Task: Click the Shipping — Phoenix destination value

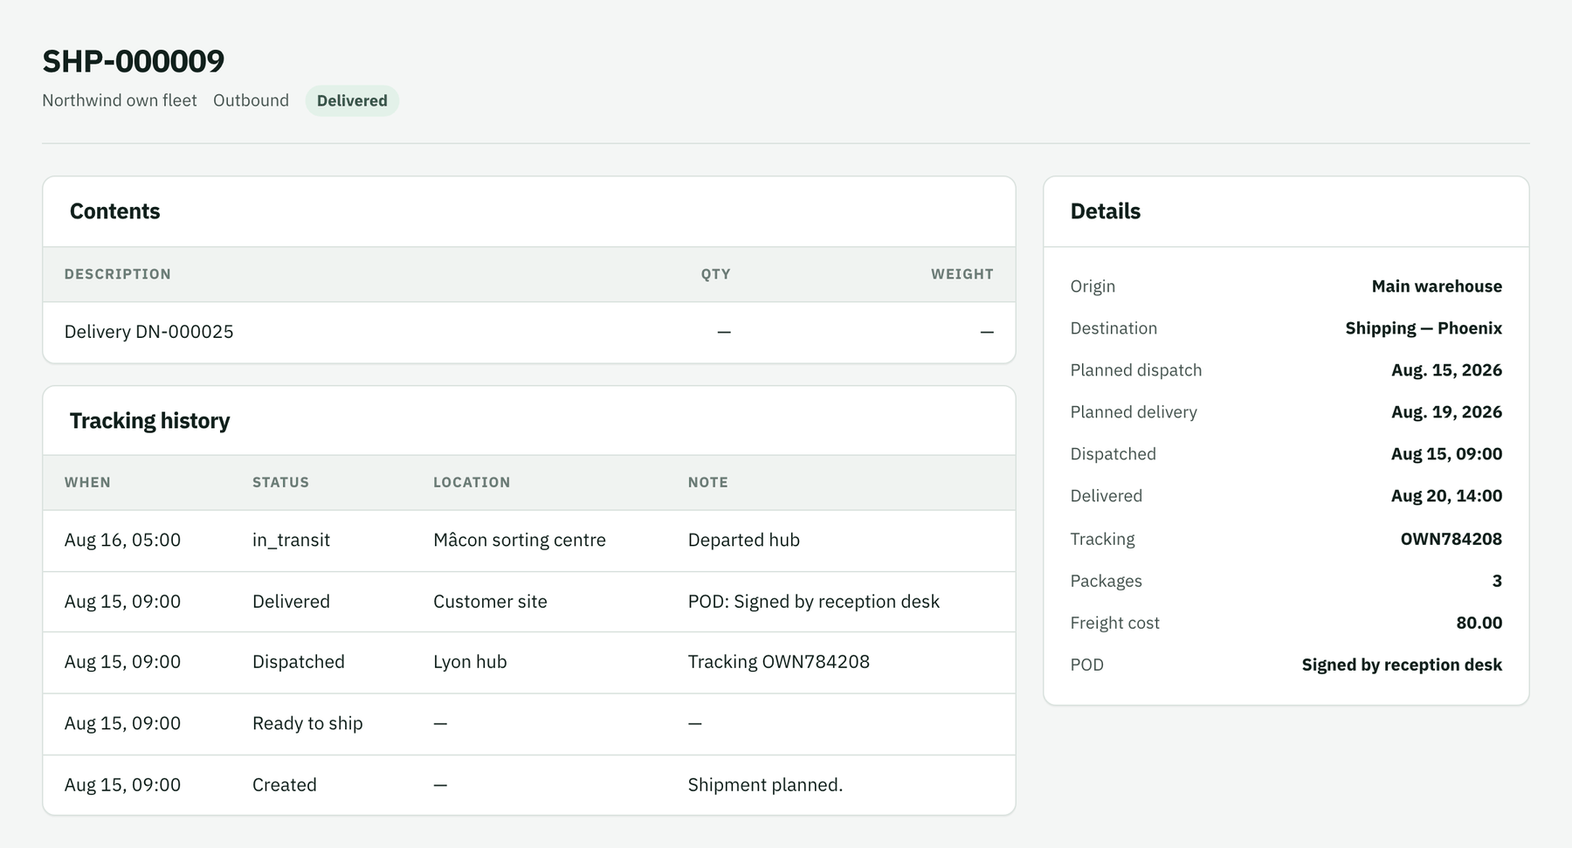Action: click(1424, 328)
